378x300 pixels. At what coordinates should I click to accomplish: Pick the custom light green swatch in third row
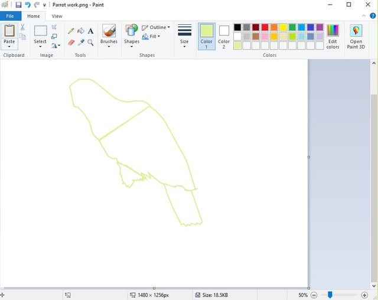(x=237, y=45)
